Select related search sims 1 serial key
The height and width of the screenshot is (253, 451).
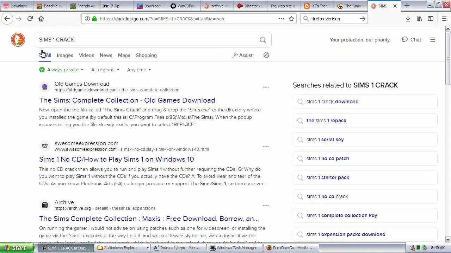point(365,140)
